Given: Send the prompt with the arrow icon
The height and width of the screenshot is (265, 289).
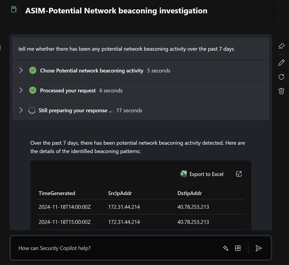Looking at the screenshot, I should pyautogui.click(x=258, y=248).
